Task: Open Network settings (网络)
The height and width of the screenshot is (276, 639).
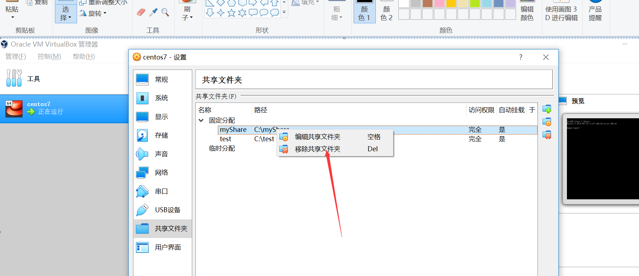Action: point(163,172)
